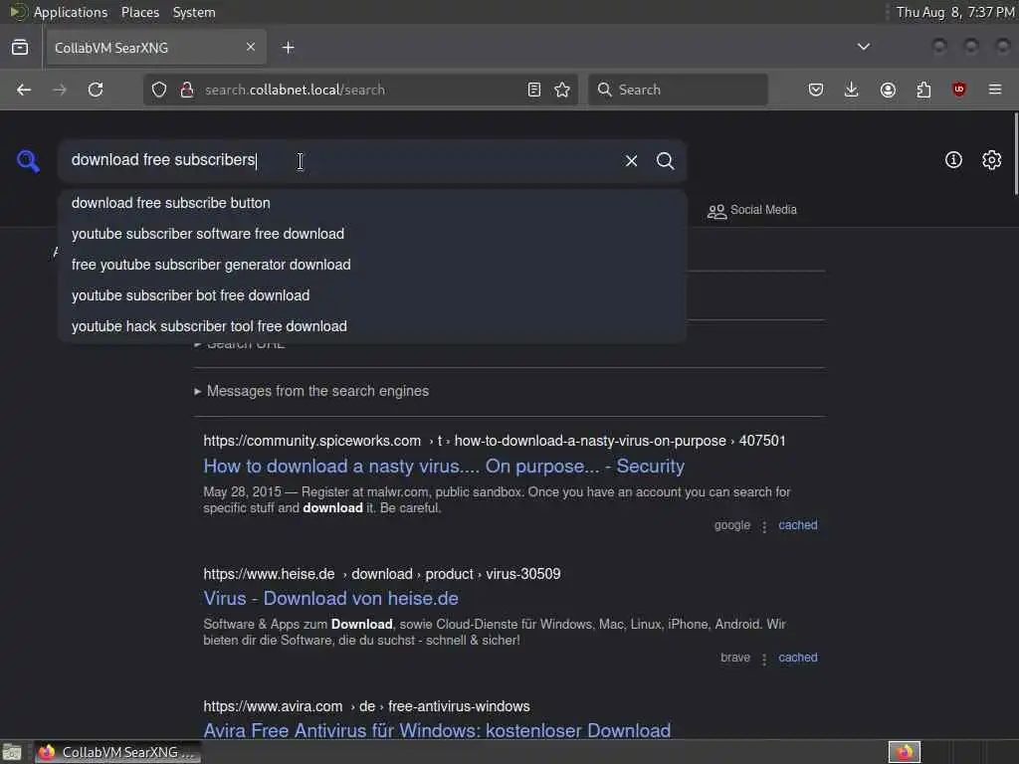1019x764 pixels.
Task: Open cached link for the heise.de result
Action: pos(798,658)
